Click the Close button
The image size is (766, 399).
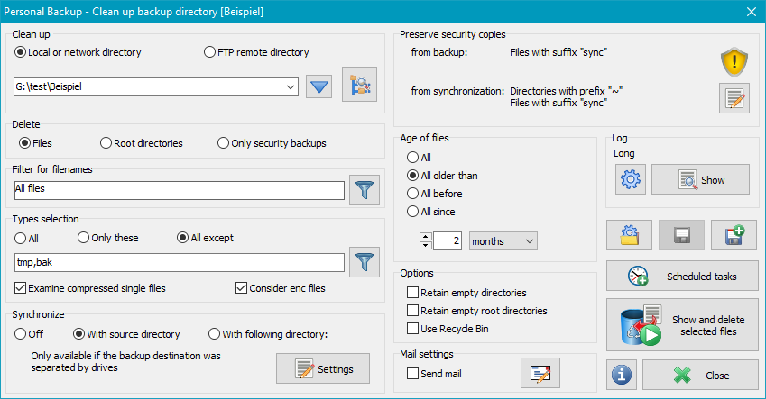tap(700, 375)
